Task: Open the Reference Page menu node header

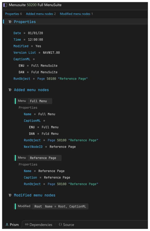Action: click(38, 158)
